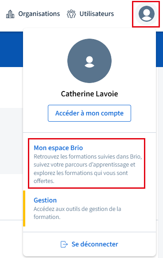Click the Organisations building icon
This screenshot has width=163, height=258.
coord(10,14)
